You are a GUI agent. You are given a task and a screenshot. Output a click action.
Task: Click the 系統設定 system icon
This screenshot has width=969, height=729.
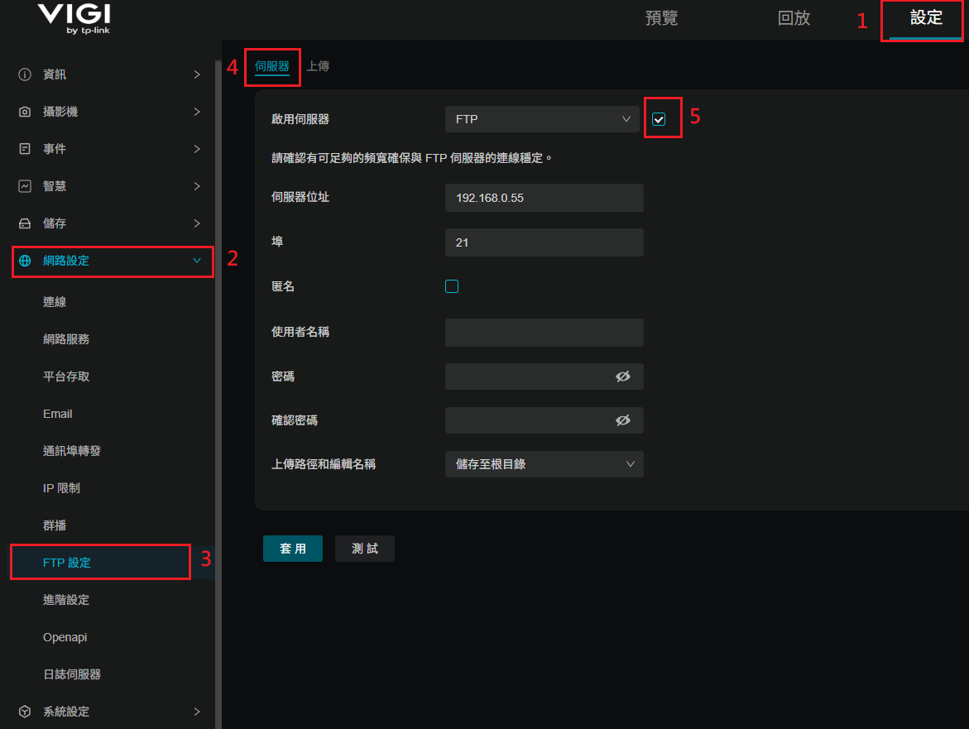pos(25,712)
